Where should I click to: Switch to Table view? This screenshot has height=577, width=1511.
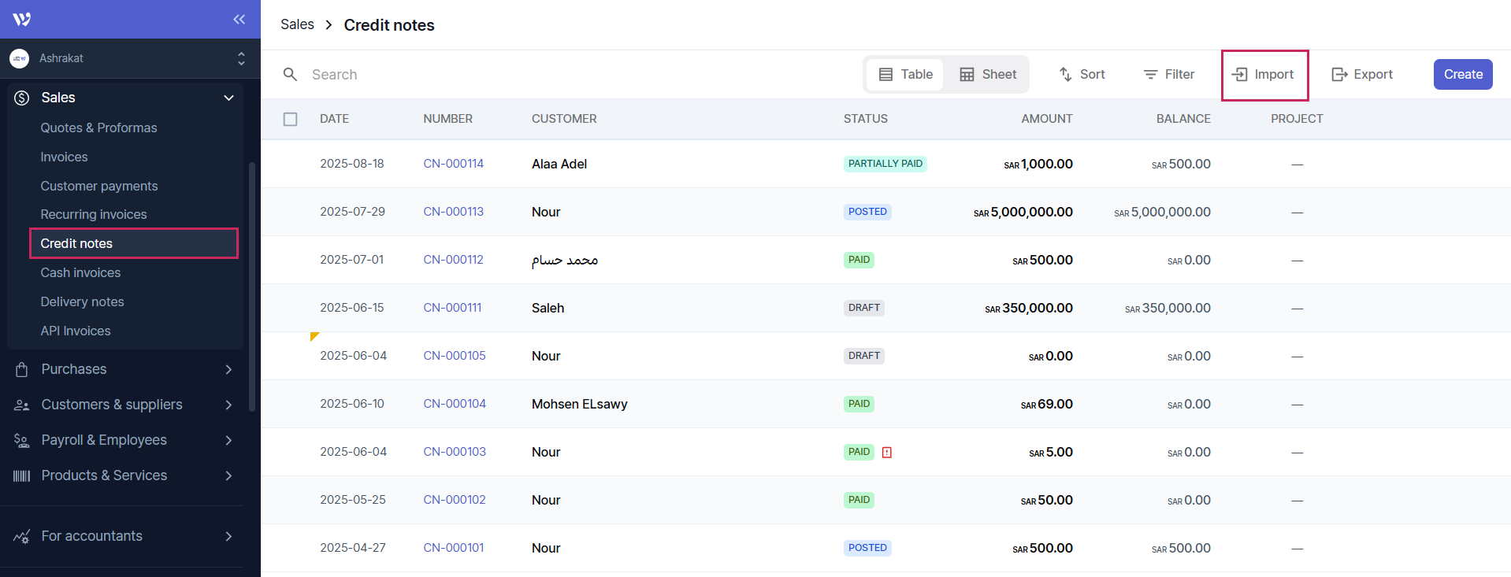click(x=905, y=74)
